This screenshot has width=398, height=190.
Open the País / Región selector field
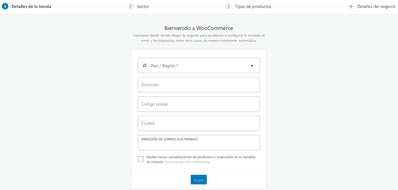click(x=199, y=66)
